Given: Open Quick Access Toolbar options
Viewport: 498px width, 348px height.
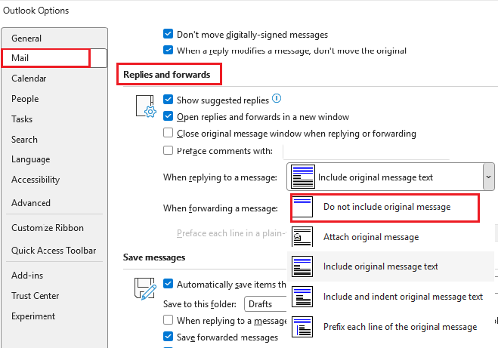Looking at the screenshot, I should tap(54, 251).
